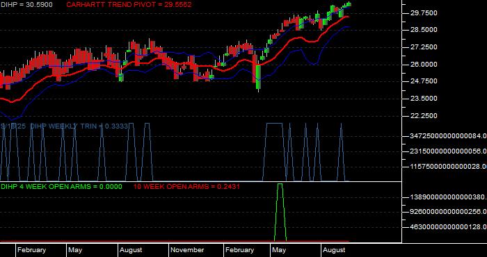Click the Open Arms axis value starting 138900

(449, 197)
